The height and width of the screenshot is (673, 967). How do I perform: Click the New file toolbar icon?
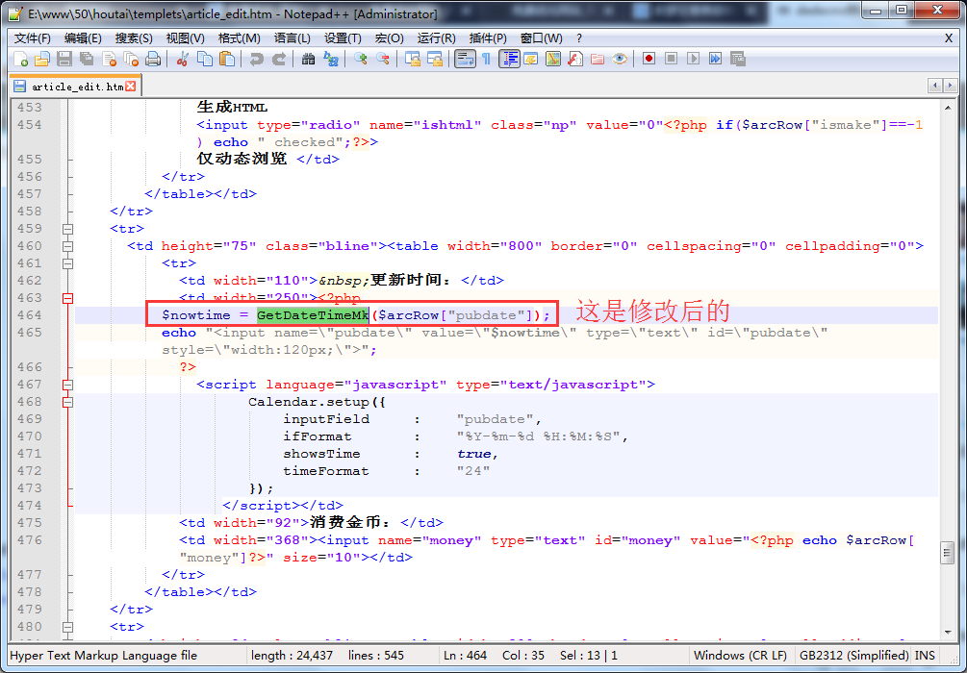click(21, 60)
